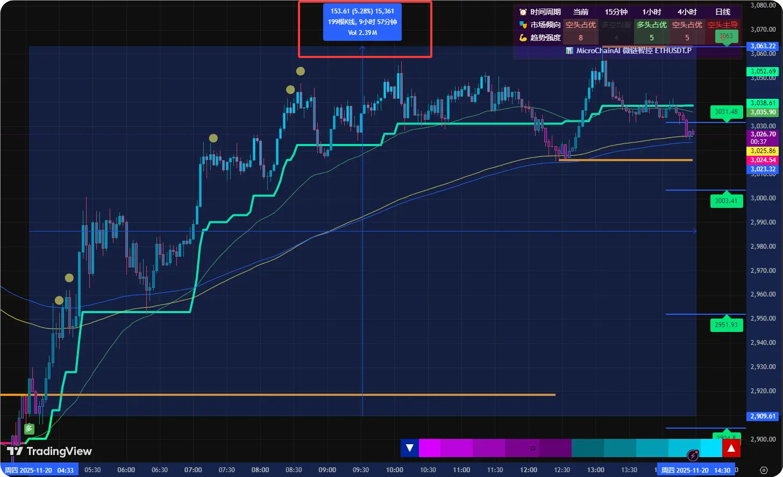Click the red up-triangle button

click(x=731, y=448)
